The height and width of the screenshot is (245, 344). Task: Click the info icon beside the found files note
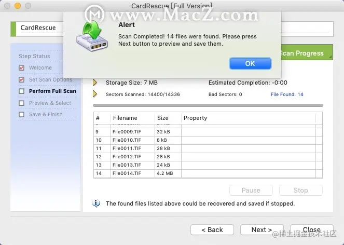[x=96, y=203]
